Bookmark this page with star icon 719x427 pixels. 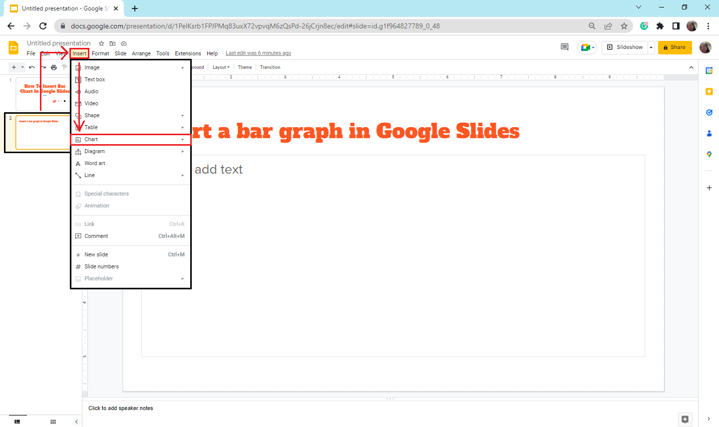[624, 26]
